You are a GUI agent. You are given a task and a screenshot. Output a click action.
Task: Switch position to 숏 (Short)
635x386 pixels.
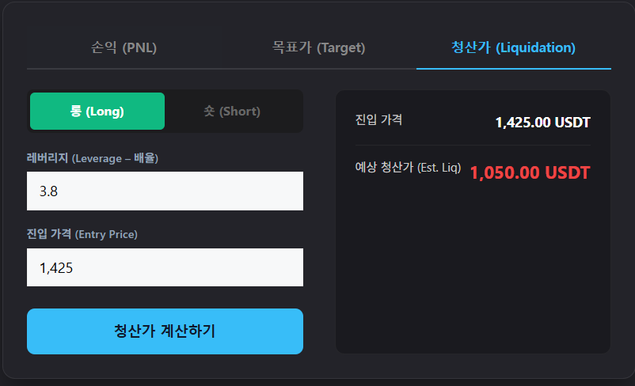point(232,112)
